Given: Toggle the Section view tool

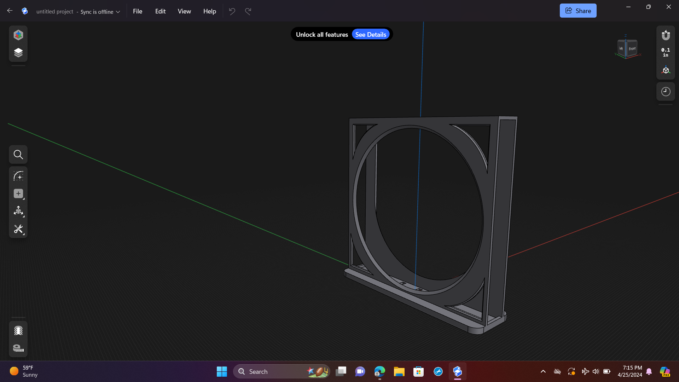Looking at the screenshot, I should (18, 330).
